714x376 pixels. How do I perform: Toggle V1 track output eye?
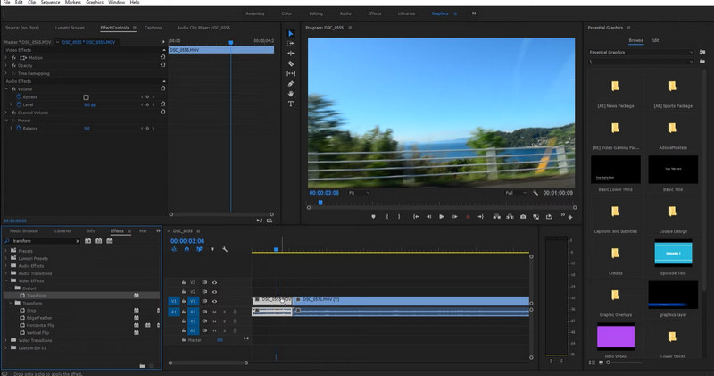214,301
